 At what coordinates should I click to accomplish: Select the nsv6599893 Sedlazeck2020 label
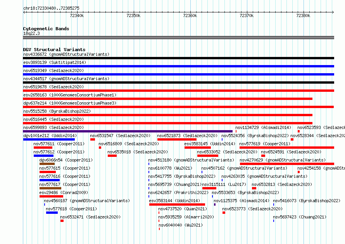coord(53,127)
